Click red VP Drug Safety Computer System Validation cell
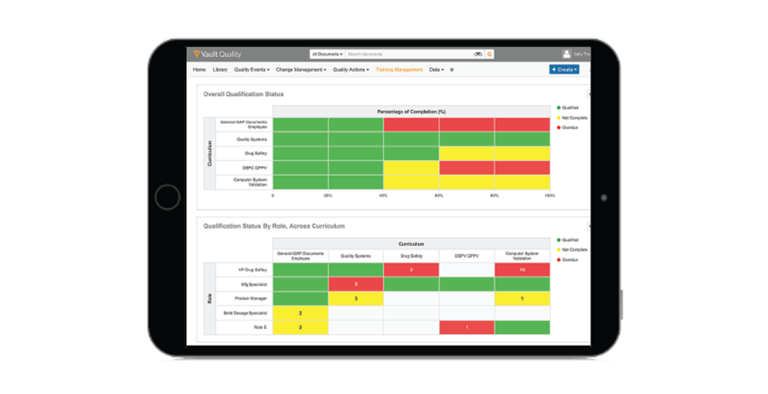 coord(521,269)
